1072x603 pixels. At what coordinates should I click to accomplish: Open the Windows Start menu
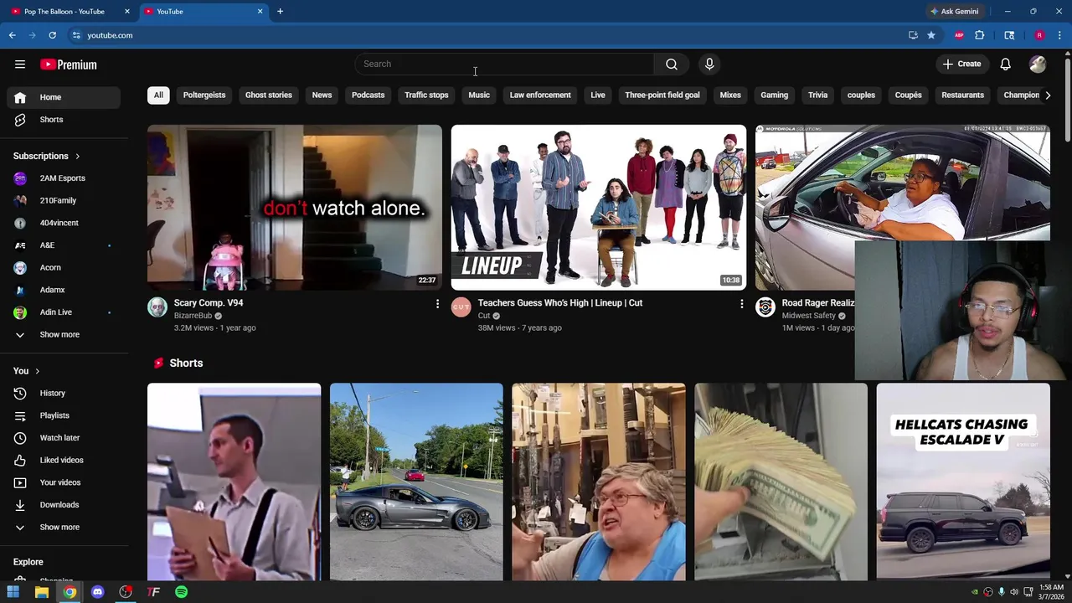[x=13, y=592]
